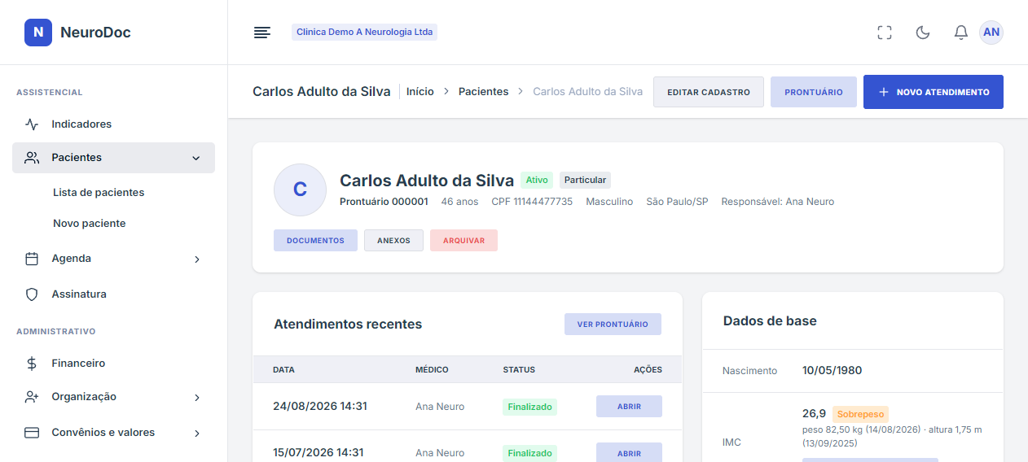Switch to dark mode with moon icon
Screen dimensions: 1028x462
click(x=923, y=33)
